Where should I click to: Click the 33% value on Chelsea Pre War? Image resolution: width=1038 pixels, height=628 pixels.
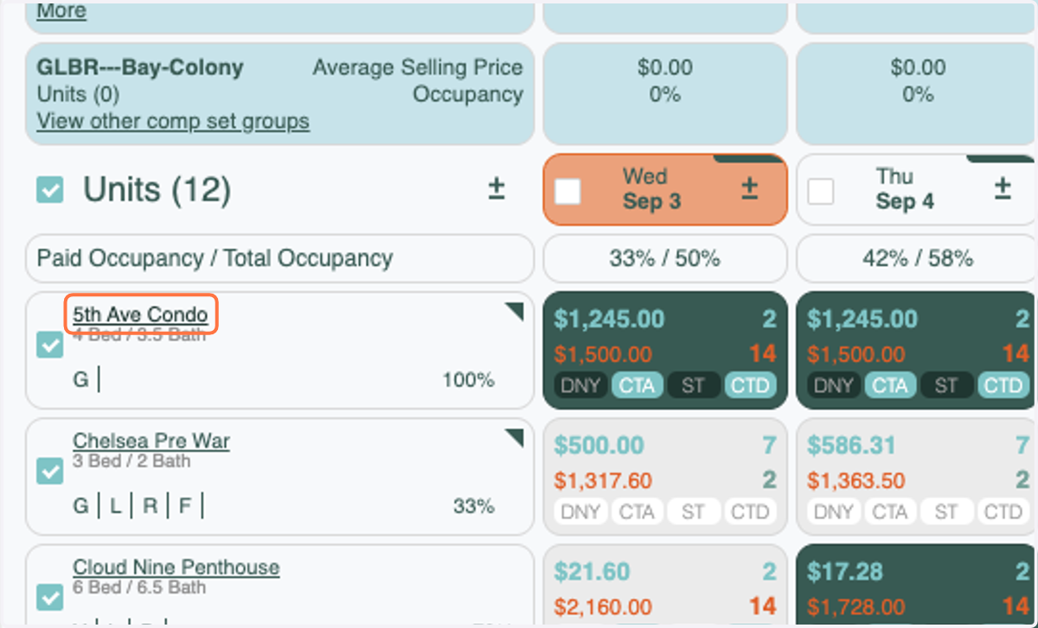pos(474,506)
